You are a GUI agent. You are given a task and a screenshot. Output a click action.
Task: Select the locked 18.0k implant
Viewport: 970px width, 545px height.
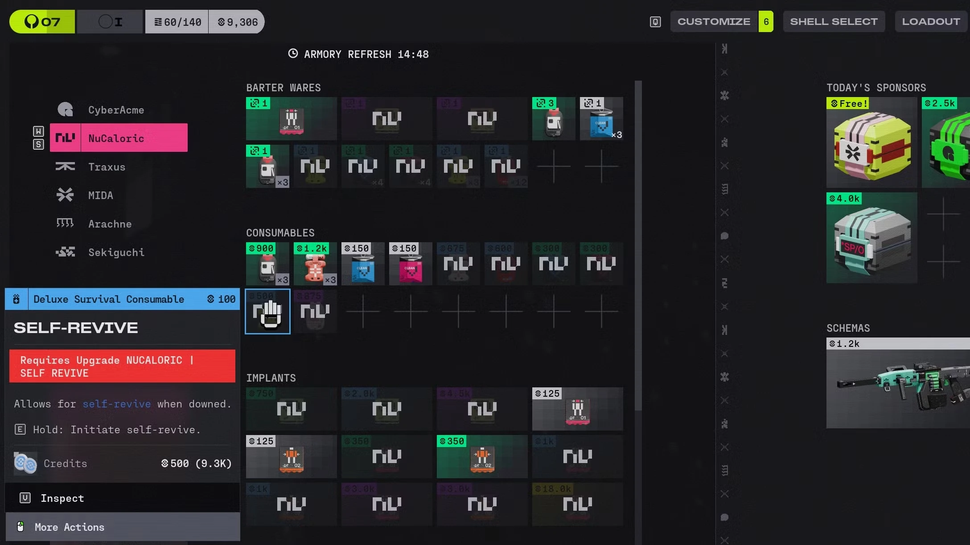coord(578,504)
